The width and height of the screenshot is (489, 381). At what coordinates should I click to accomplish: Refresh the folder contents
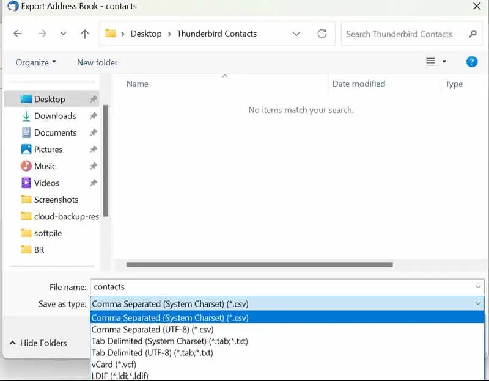click(322, 34)
